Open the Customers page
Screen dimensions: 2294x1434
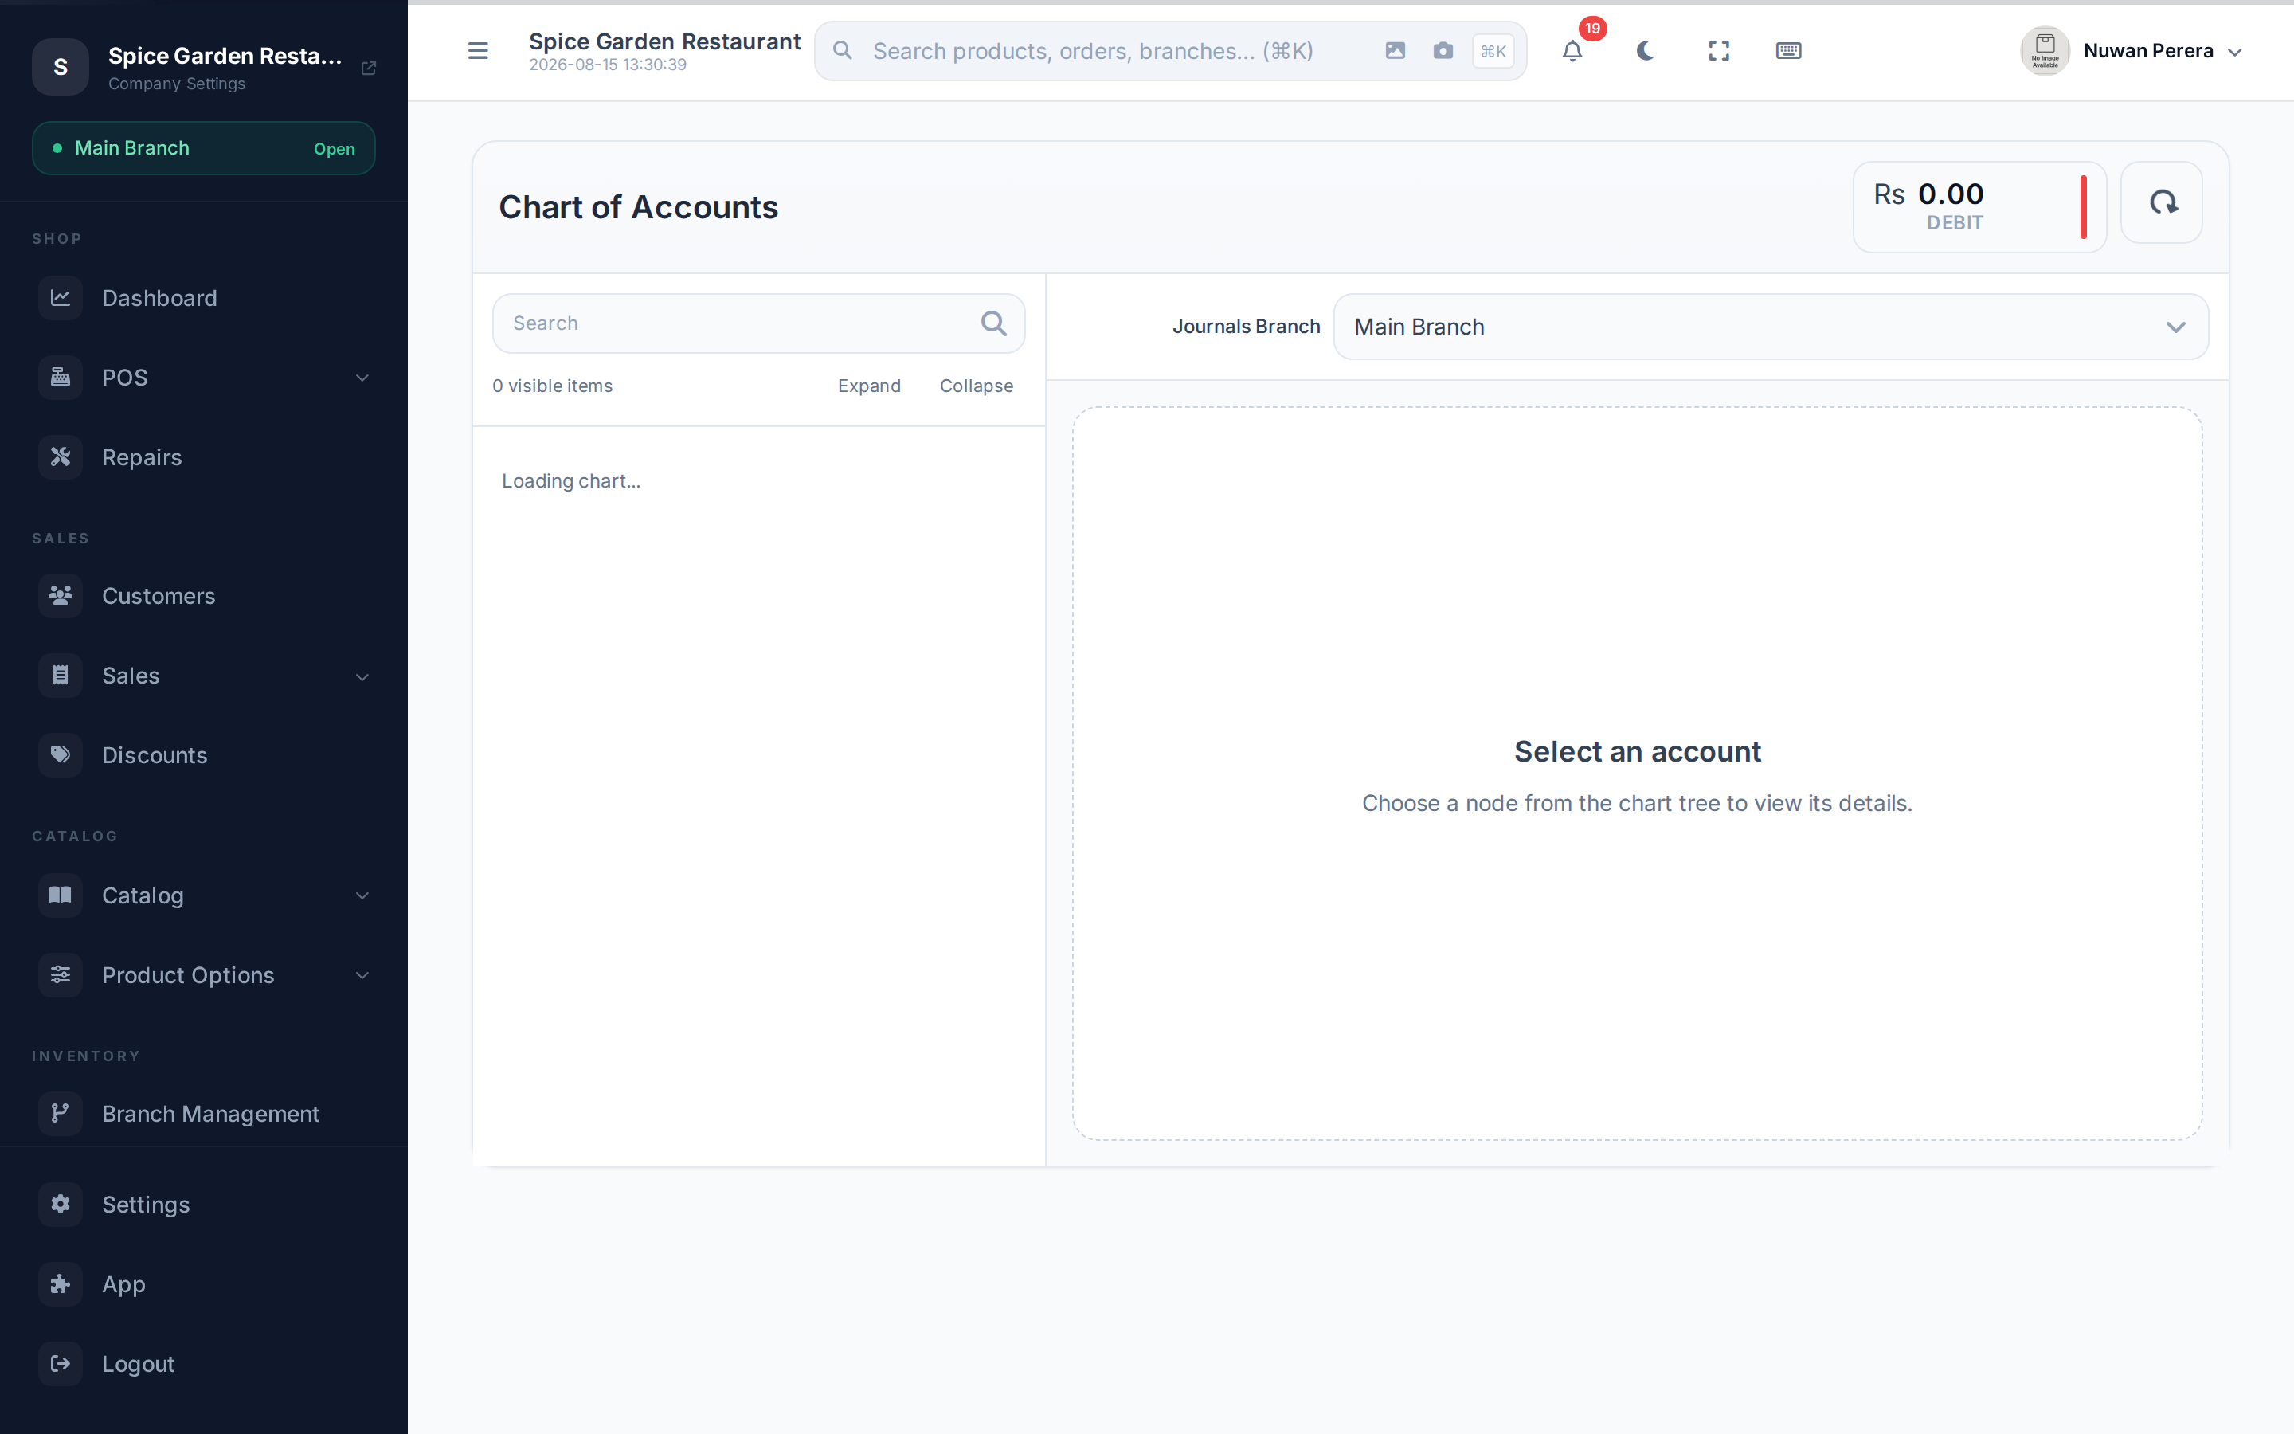(204, 596)
